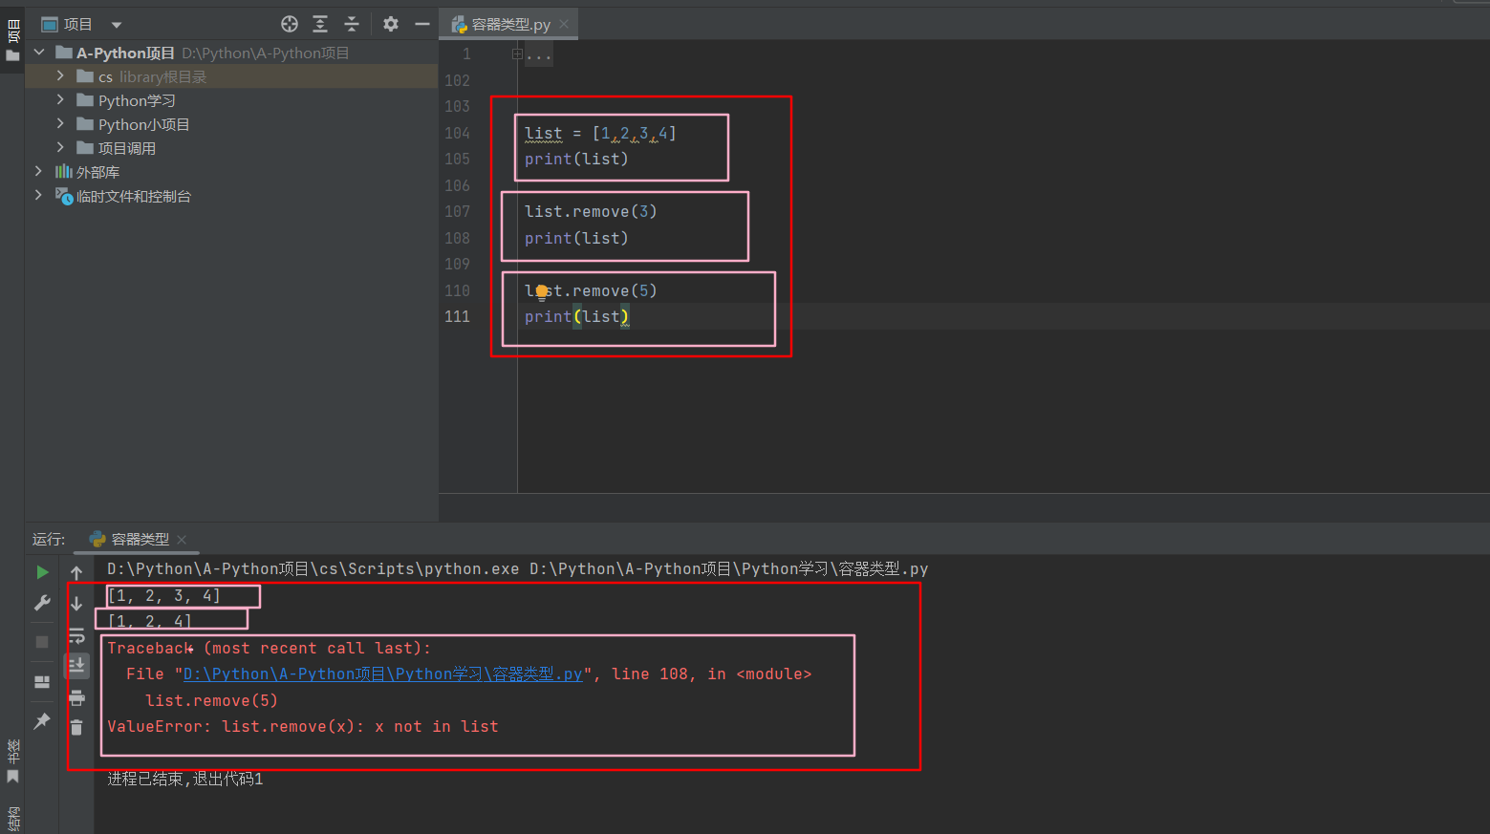Click the lightbulb quick-fix on line 110

[x=542, y=291]
